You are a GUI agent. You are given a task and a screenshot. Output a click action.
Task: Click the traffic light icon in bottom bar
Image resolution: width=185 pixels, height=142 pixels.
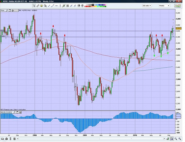point(10,139)
